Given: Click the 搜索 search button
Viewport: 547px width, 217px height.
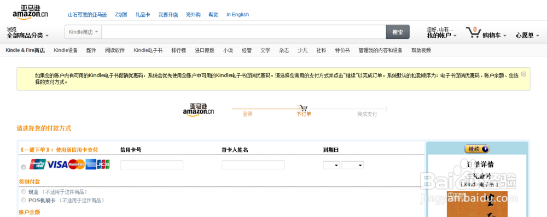Looking at the screenshot, I should click(398, 32).
